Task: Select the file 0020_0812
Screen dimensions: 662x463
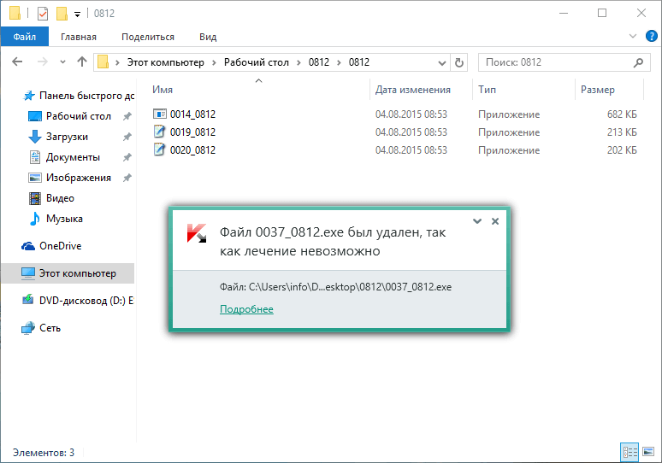Action: pos(192,150)
